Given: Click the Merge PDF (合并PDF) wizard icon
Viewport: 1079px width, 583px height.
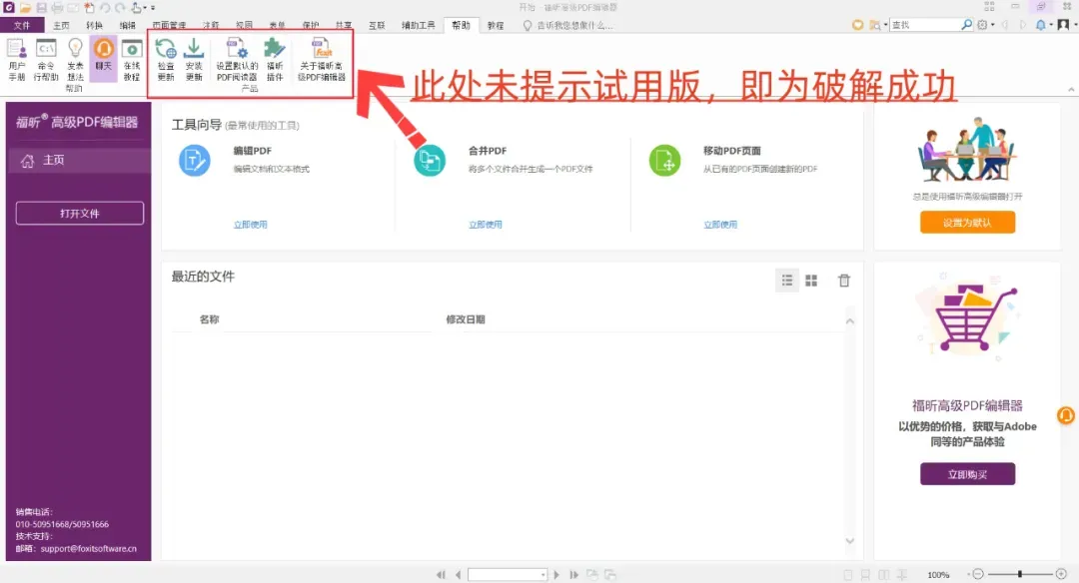Looking at the screenshot, I should [x=430, y=160].
